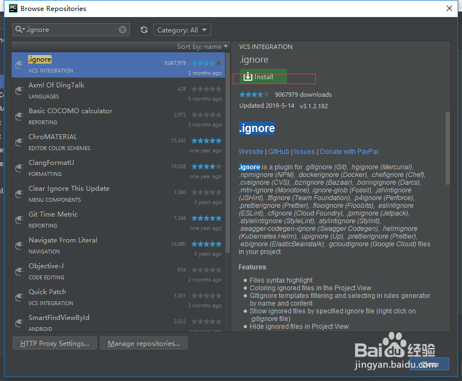Open the Issues link
462x381 pixels.
(304, 152)
